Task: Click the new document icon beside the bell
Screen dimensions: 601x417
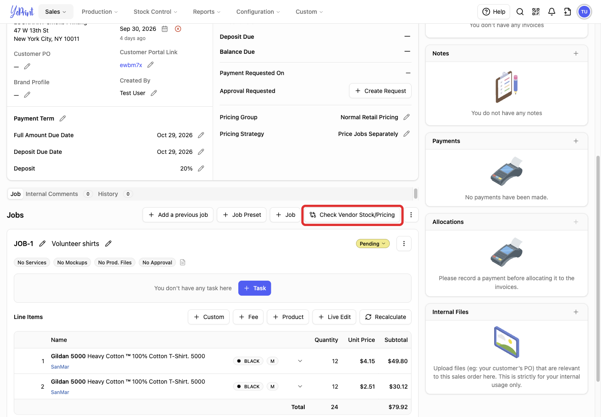Action: (x=568, y=12)
